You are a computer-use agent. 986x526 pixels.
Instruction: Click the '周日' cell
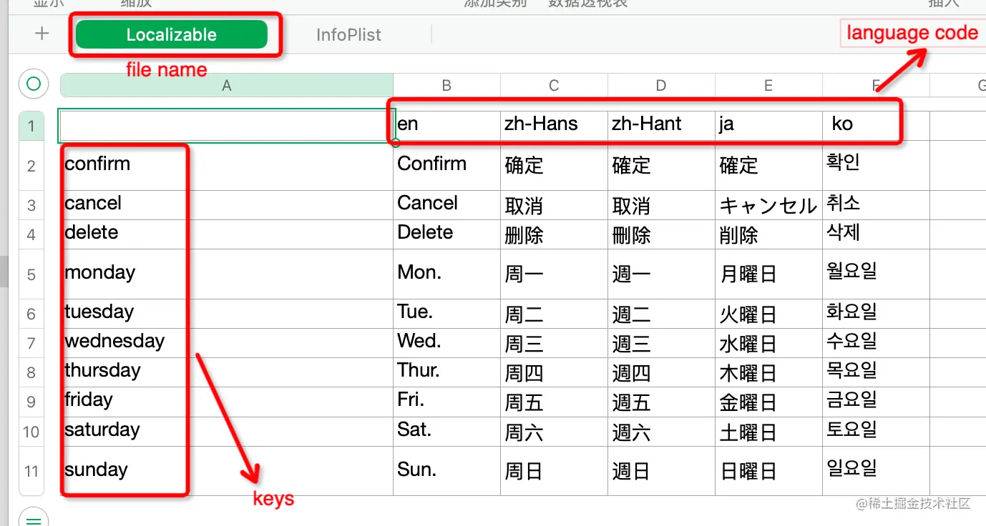click(x=554, y=471)
